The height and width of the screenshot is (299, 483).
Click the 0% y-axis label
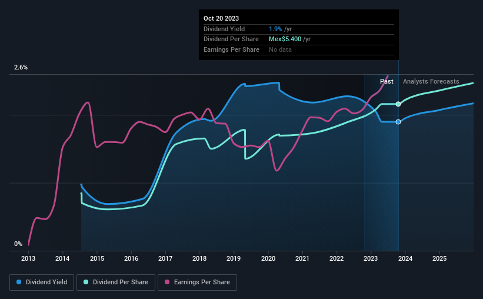pyautogui.click(x=18, y=244)
